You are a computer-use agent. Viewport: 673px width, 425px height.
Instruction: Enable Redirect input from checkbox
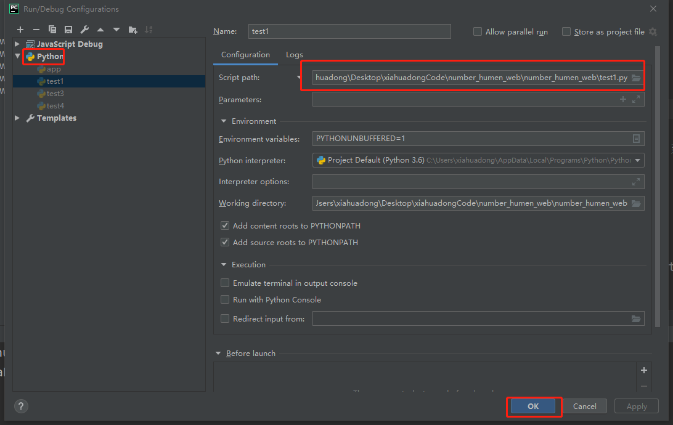tap(225, 318)
